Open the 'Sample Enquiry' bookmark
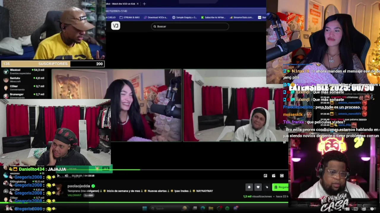380x213 pixels. tap(184, 17)
